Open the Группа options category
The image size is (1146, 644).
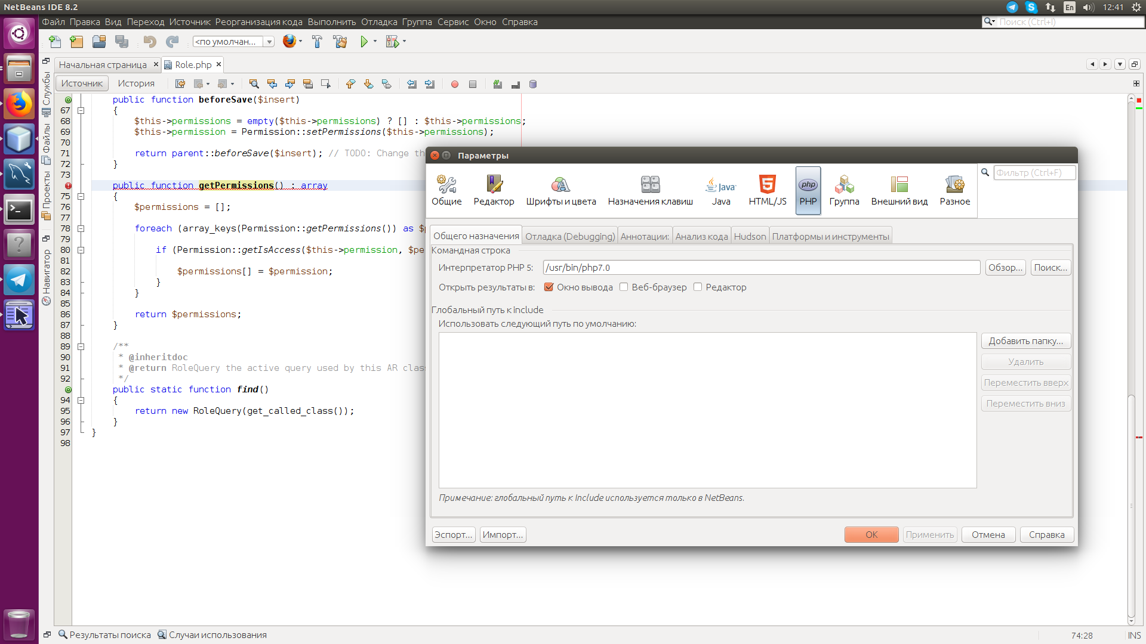tap(844, 191)
